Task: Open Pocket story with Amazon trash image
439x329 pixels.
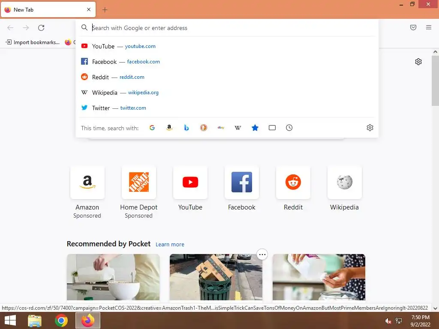Action: [216, 277]
